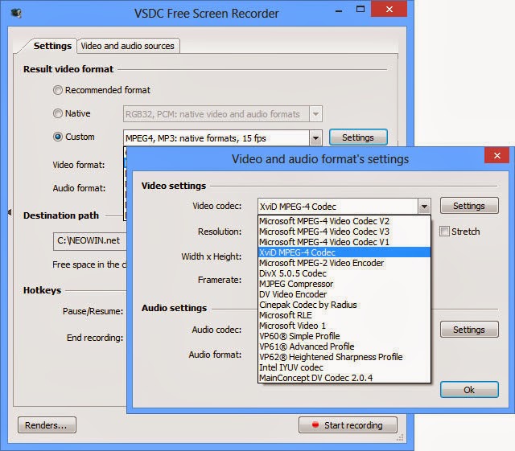This screenshot has height=451, width=515.
Task: Close the VSDC Free Screen Recorder window
Action: coord(389,9)
